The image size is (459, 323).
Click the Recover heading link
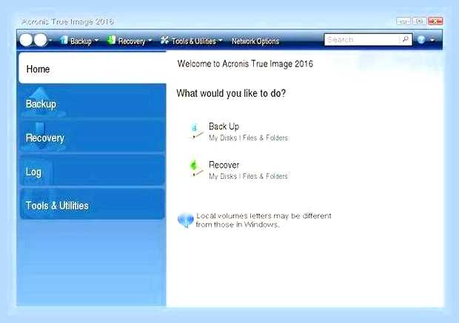click(x=224, y=165)
